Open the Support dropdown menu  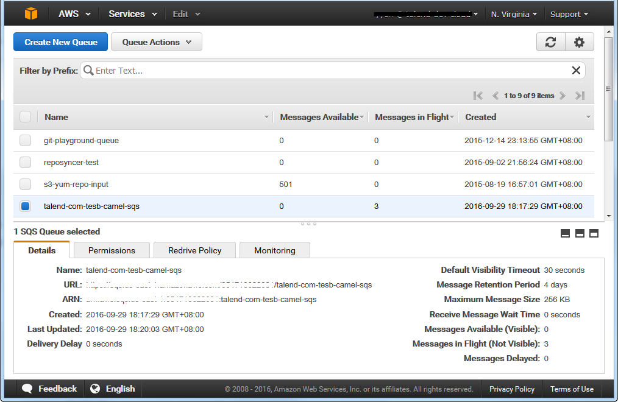click(x=569, y=14)
